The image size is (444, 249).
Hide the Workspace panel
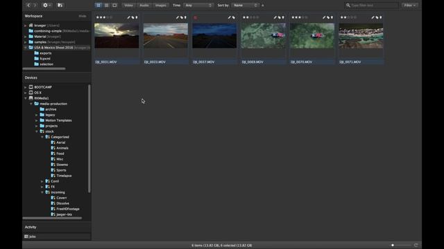click(x=83, y=16)
